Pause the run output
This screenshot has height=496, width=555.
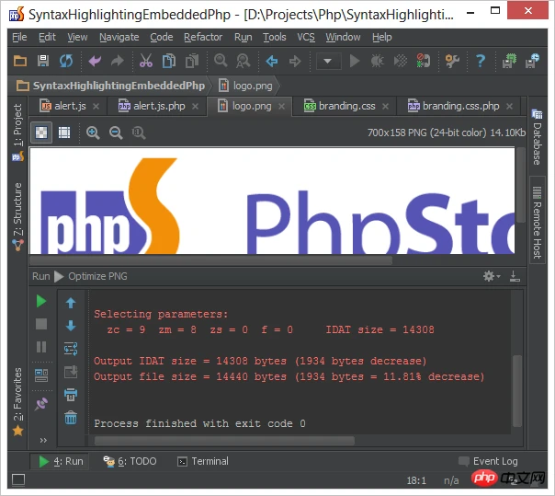(x=41, y=347)
